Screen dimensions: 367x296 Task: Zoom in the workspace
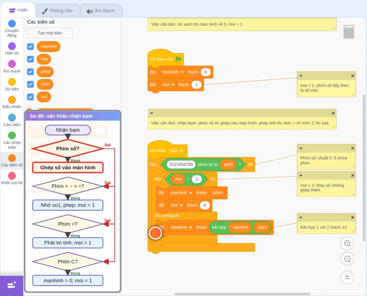click(347, 243)
